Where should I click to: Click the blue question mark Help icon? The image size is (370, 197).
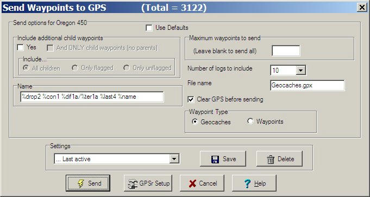[248, 183]
